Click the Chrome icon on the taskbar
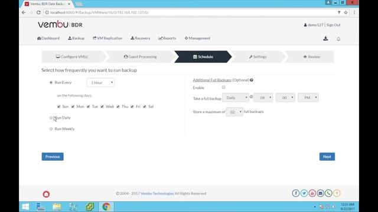 point(106,207)
